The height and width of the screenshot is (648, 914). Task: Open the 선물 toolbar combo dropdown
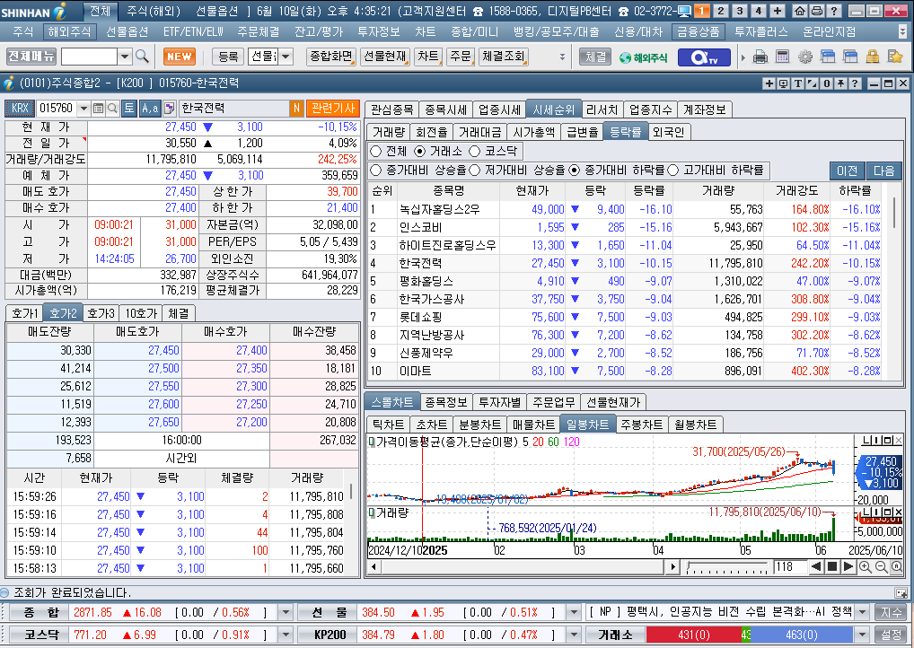pos(286,57)
